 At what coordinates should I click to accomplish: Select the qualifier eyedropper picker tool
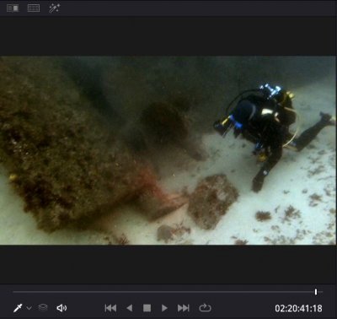coord(18,308)
